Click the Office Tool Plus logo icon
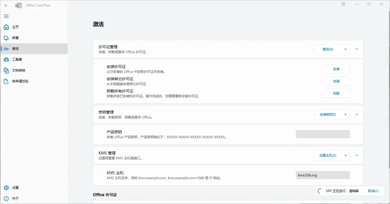 point(18,5)
